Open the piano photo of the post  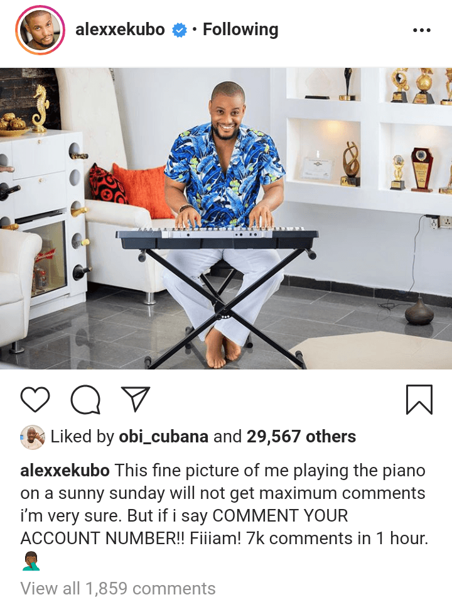coord(226,219)
